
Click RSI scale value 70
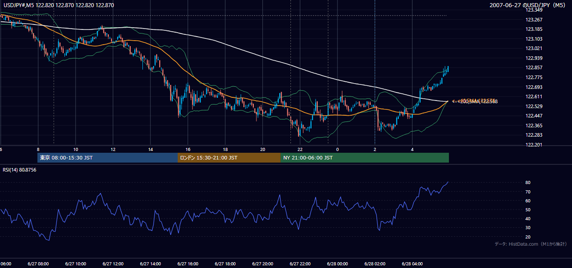[x=528, y=192]
